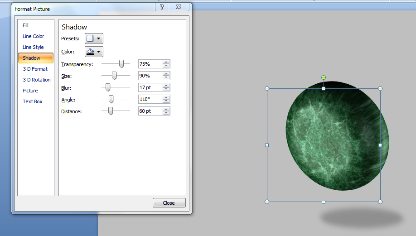The image size is (416, 236).
Task: Click the top-middle sizing handle
Action: 324,89
